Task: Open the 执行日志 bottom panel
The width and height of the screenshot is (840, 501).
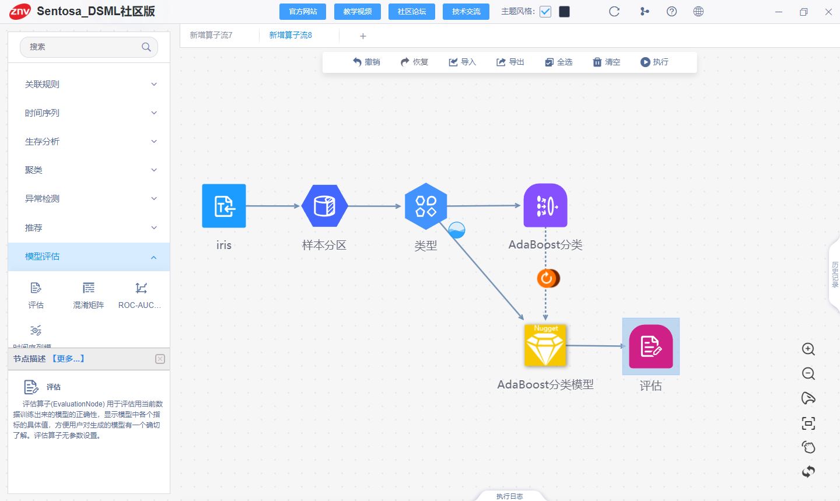Action: pyautogui.click(x=510, y=496)
